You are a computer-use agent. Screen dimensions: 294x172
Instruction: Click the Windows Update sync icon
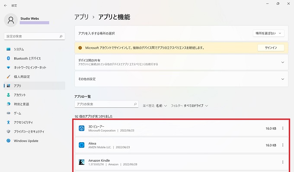[9, 141]
